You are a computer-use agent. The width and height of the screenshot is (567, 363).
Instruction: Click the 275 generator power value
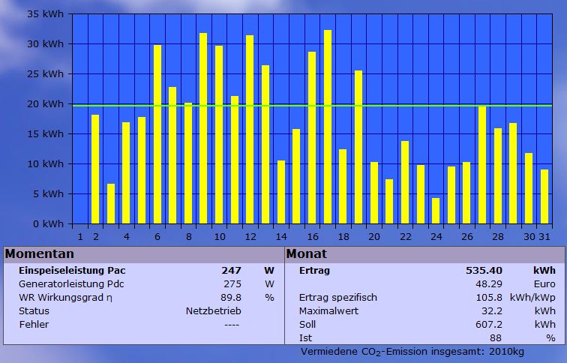(232, 284)
